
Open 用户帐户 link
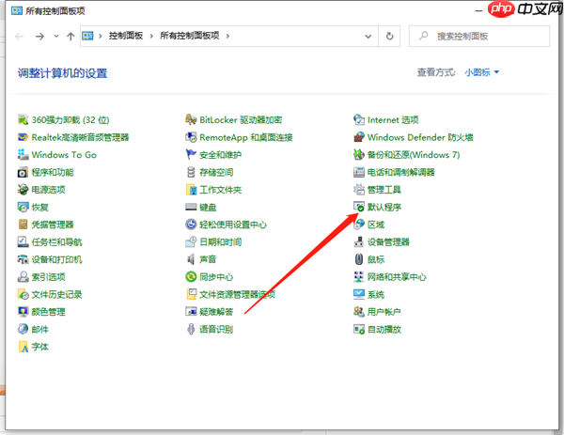pos(384,312)
